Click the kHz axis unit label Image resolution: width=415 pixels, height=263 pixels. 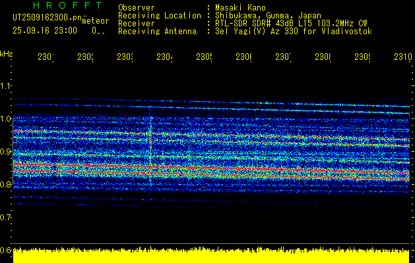(7, 54)
